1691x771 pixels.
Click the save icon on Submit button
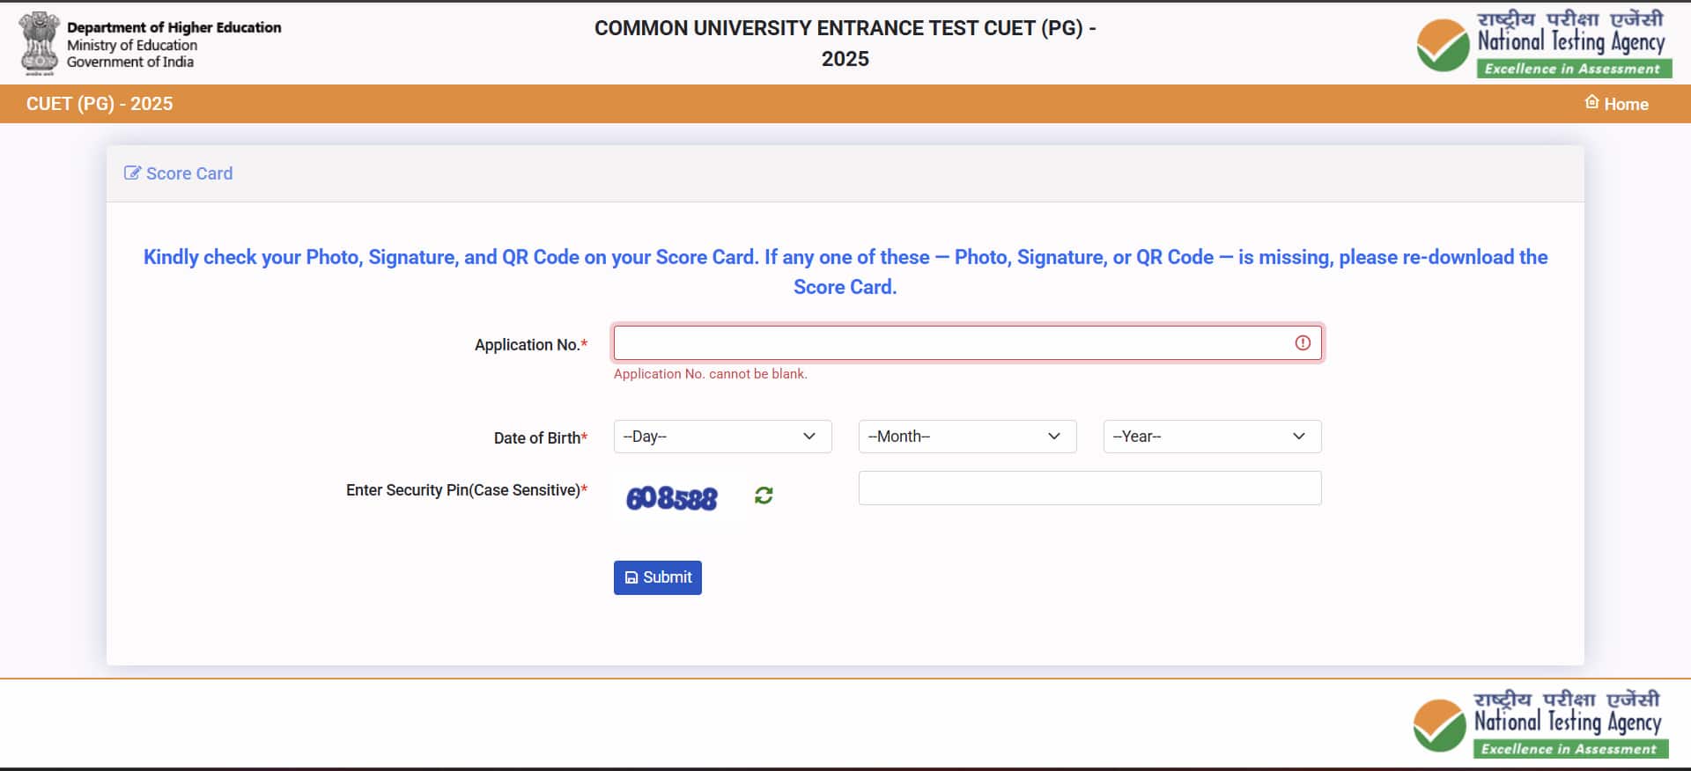[631, 577]
